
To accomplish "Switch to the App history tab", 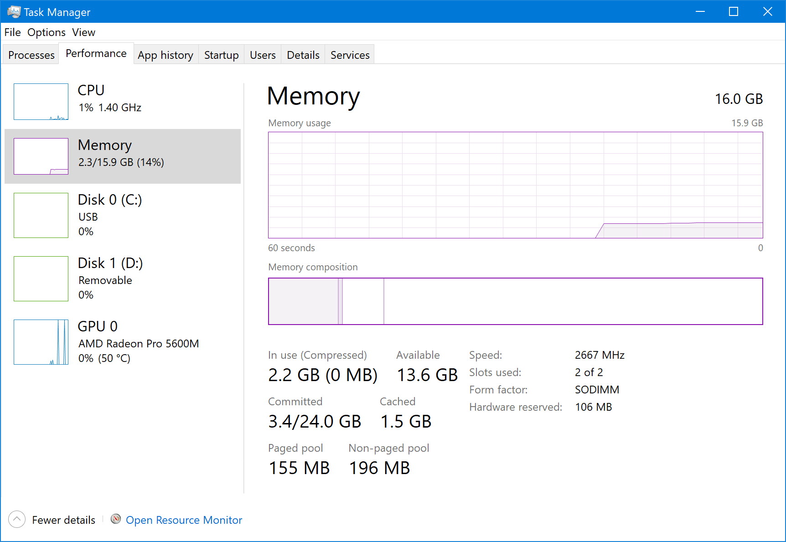I will pyautogui.click(x=165, y=55).
